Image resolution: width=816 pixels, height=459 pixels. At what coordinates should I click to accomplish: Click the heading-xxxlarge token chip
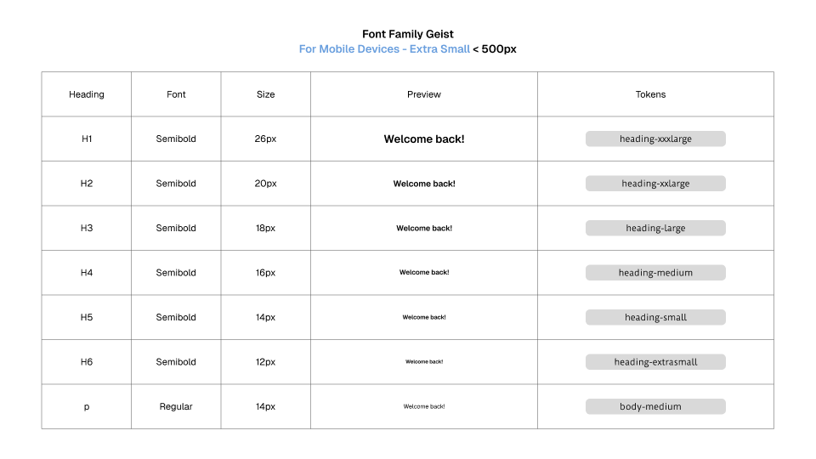[x=655, y=139]
